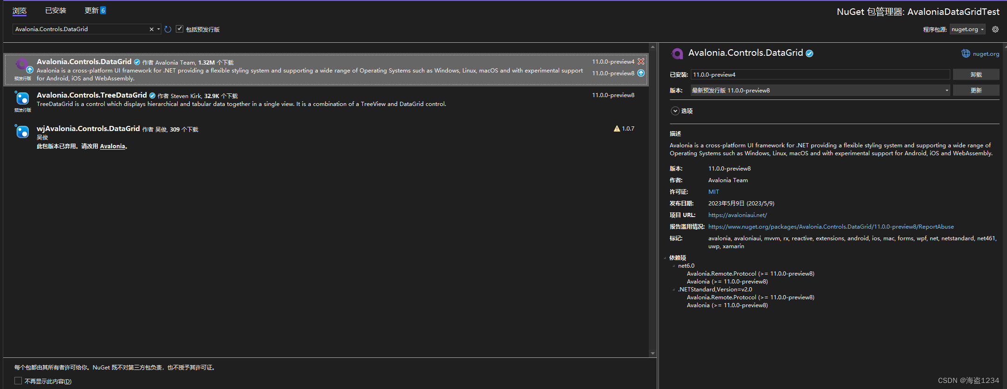
Task: Collapse the Dependencies tree section
Action: [665, 258]
